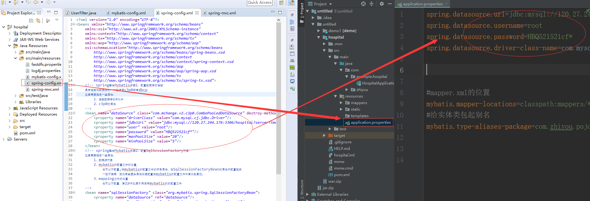Screen dimensions: 590x201
Task: Click the Quick Access search field
Action: click(260, 2)
